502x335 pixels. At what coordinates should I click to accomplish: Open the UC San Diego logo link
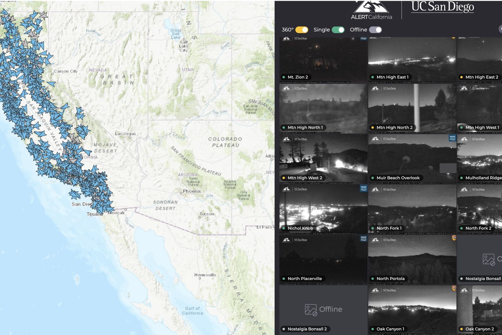coord(442,7)
